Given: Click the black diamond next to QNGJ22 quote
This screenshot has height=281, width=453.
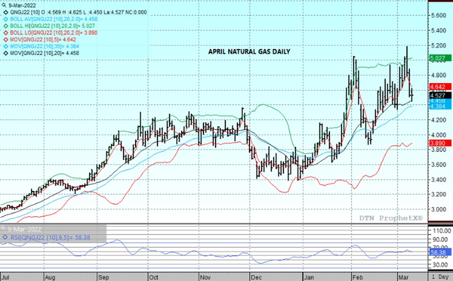Looking at the screenshot, I should 3,13.
